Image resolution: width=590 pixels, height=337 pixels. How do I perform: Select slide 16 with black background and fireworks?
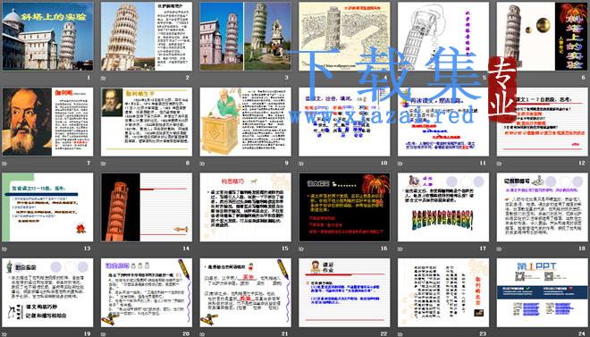click(x=344, y=207)
